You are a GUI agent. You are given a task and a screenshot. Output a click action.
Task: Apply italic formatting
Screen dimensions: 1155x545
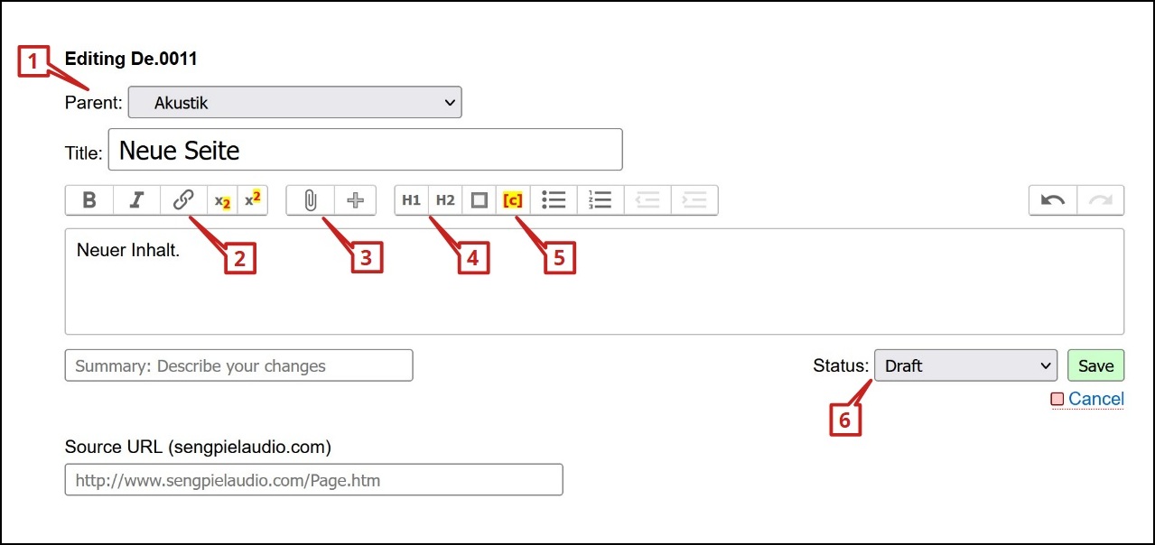pyautogui.click(x=136, y=200)
